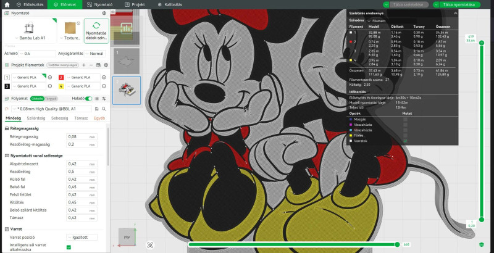Collapse the Szeletelés eredménye panel
Image resolution: width=494 pixels, height=253 pixels.
(455, 13)
